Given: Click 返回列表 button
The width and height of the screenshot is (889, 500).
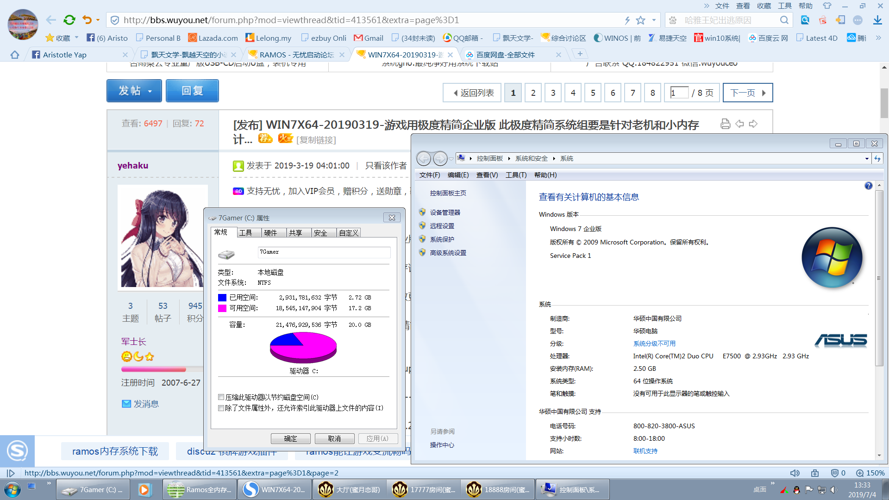Looking at the screenshot, I should 472,93.
